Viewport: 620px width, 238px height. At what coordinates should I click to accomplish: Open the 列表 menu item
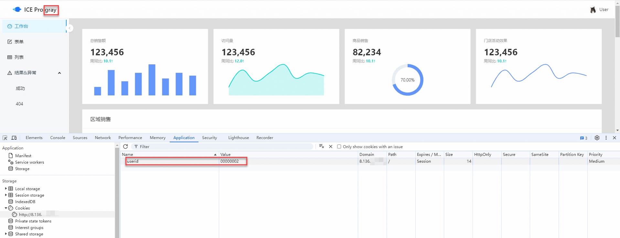tap(34, 57)
